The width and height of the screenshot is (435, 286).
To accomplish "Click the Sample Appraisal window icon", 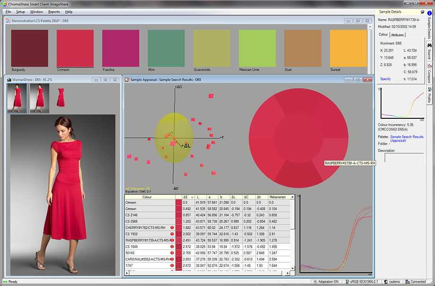I will click(127, 80).
